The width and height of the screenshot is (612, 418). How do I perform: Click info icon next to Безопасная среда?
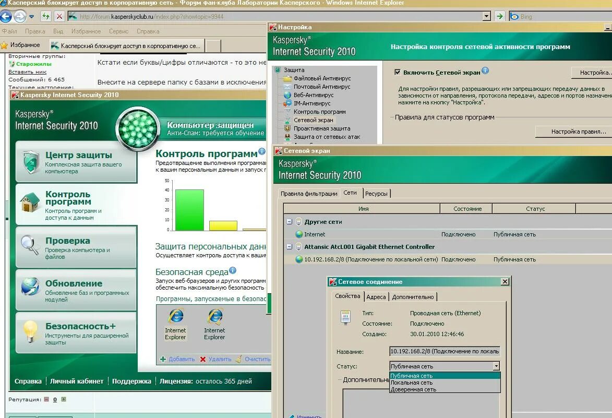[x=233, y=270]
